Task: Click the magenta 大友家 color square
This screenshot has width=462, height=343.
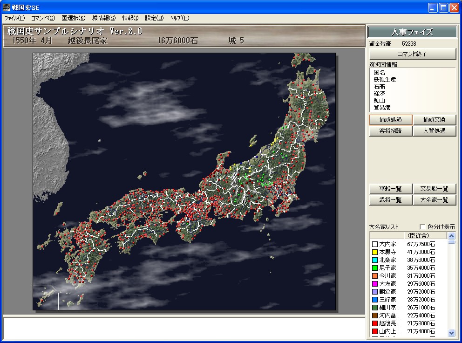Action: coord(375,284)
